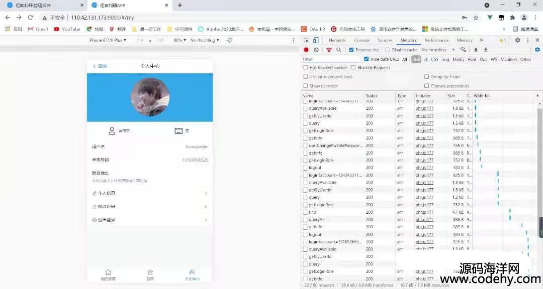
Task: Expand the bookmarks bar overflow chevron
Action: [503, 29]
